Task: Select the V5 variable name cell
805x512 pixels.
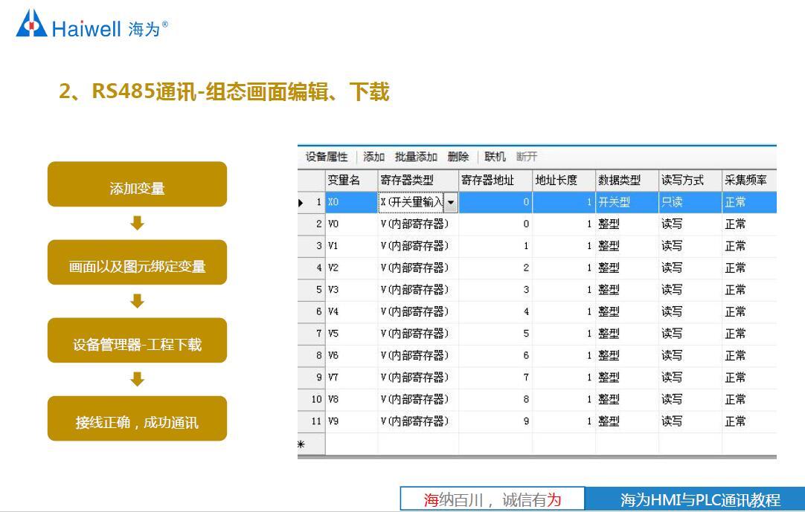Action: [x=351, y=334]
